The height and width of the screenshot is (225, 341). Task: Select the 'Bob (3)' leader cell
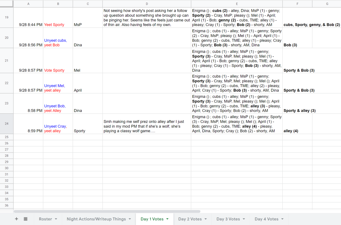[x=297, y=38]
